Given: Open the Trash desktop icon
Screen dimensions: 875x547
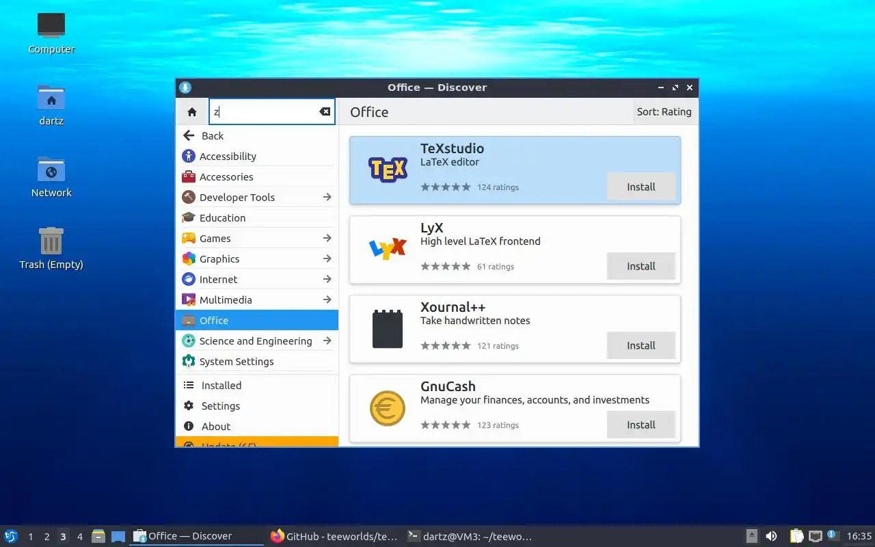Looking at the screenshot, I should click(51, 241).
